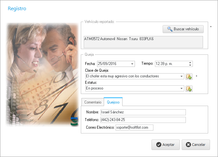Switch to the Comentario tab
The height and width of the screenshot is (157, 218).
pos(93,102)
